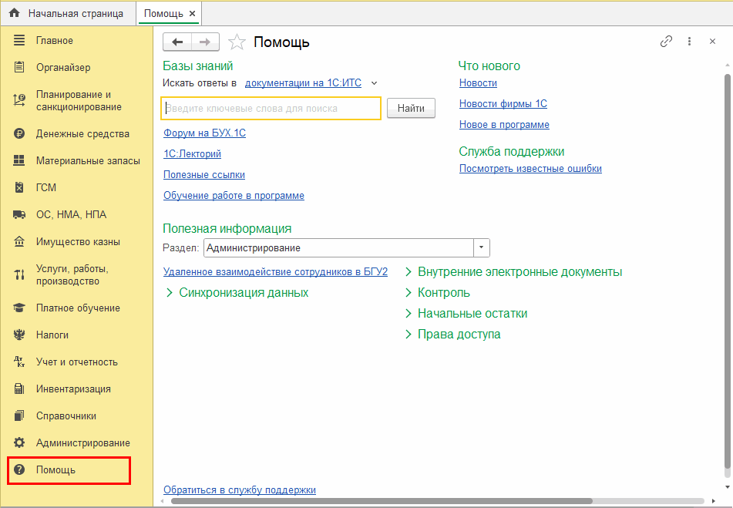Open the Раздел dropdown arrow
733x508 pixels.
click(482, 247)
